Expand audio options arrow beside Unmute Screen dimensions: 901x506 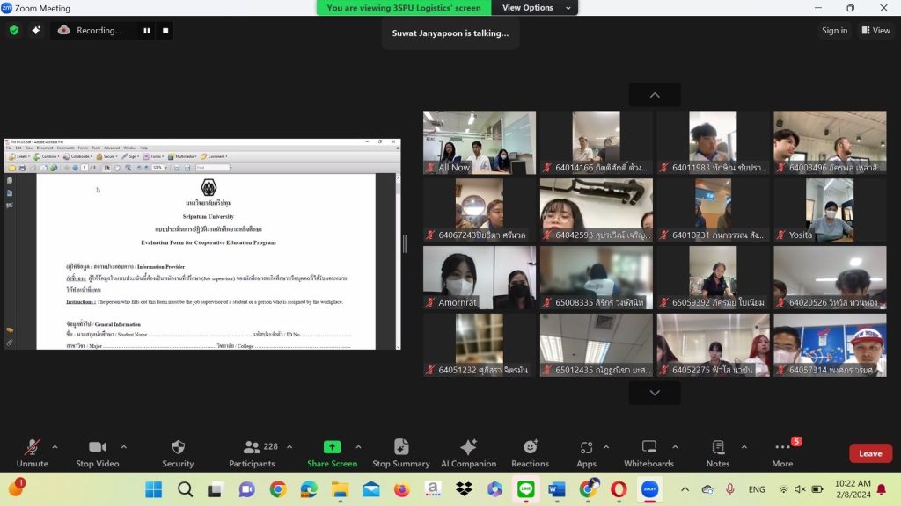coord(55,447)
